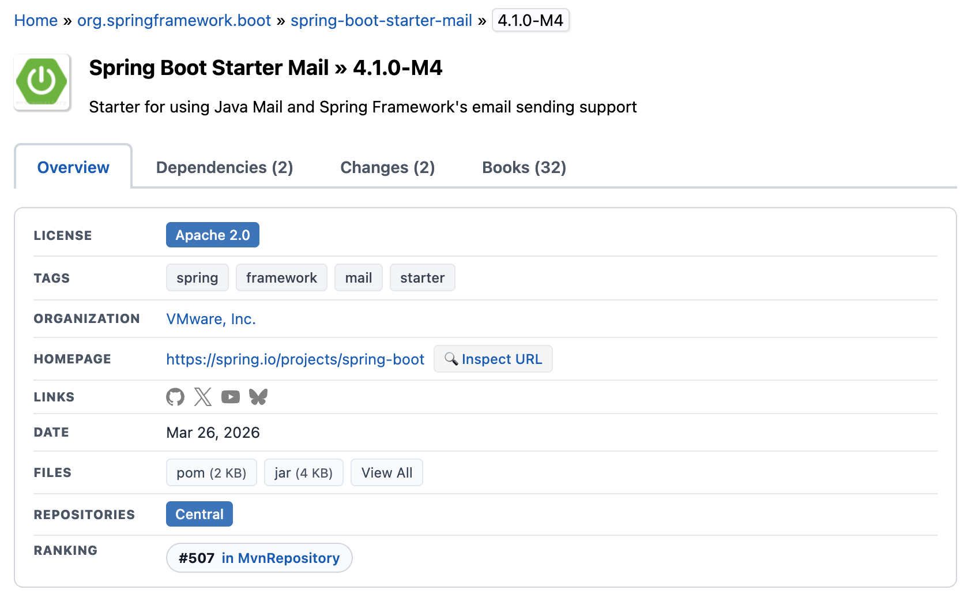The height and width of the screenshot is (601, 964).
Task: Click View All files button
Action: pyautogui.click(x=387, y=472)
